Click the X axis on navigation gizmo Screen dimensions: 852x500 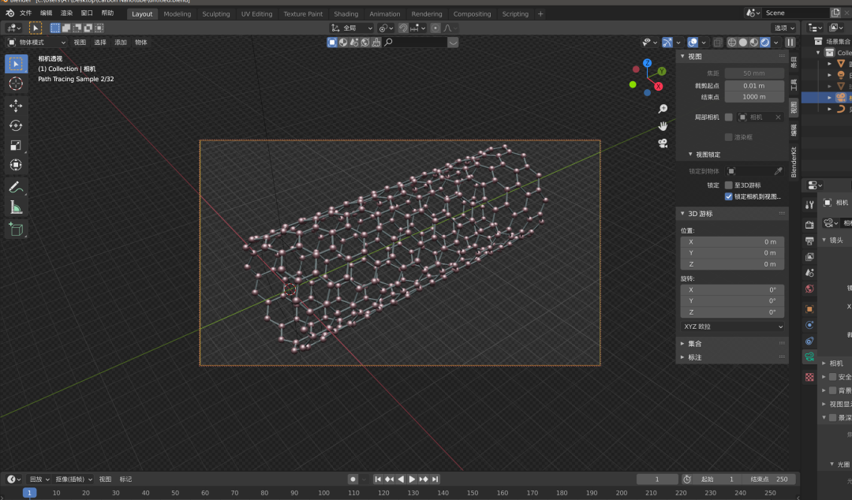[x=659, y=87]
